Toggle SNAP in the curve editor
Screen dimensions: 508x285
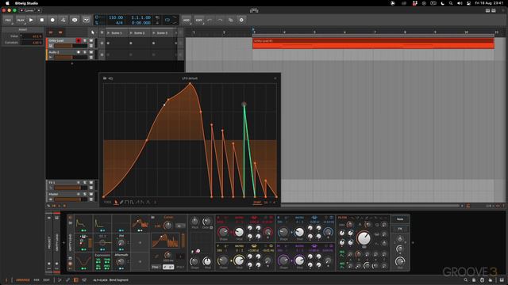(257, 203)
